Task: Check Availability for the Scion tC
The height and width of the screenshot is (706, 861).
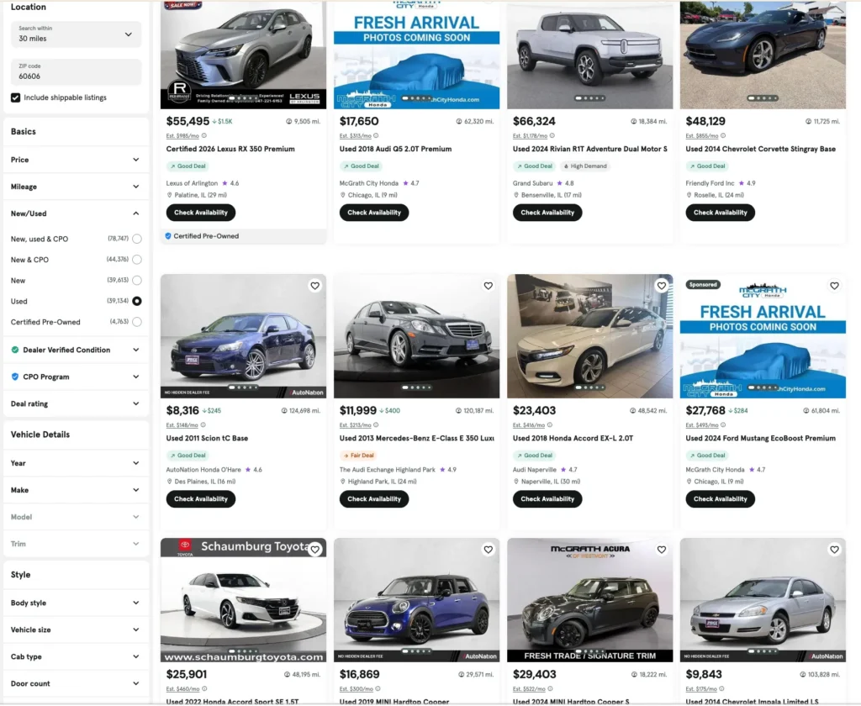Action: point(201,499)
